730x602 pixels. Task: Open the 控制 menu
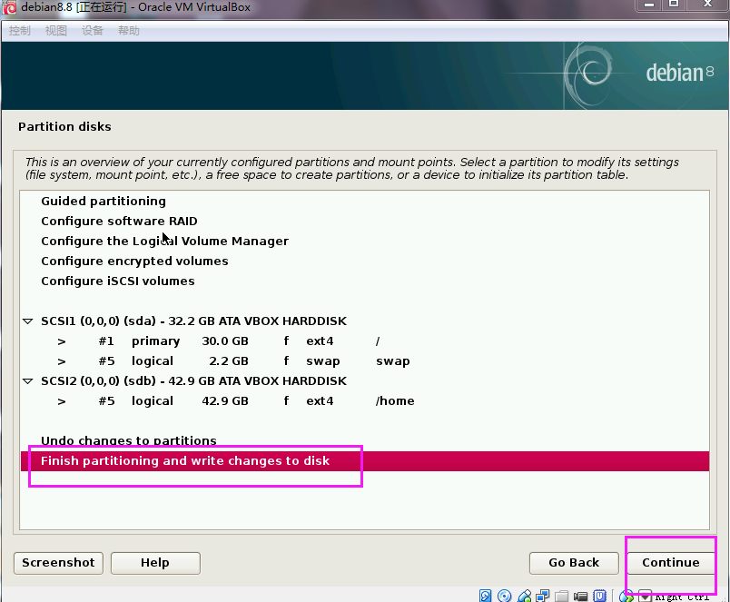(19, 31)
